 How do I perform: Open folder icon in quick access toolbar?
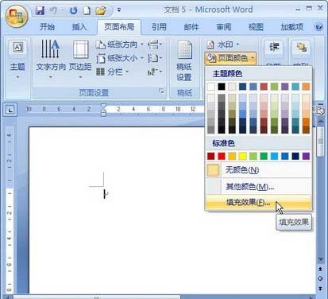click(101, 10)
